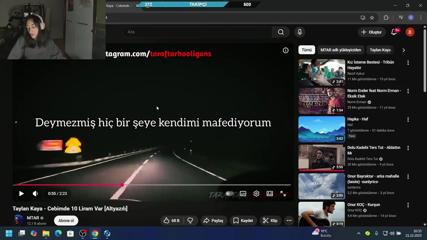Click the Oluştur create button
Screen dimensions: 427x240
pyautogui.click(x=372, y=32)
